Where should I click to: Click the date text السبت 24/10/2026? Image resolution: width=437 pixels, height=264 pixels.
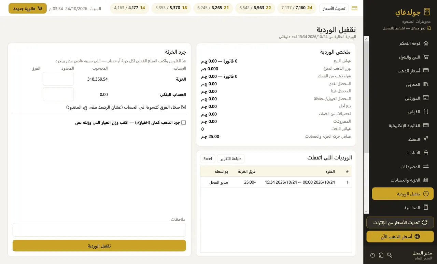coord(82,8)
